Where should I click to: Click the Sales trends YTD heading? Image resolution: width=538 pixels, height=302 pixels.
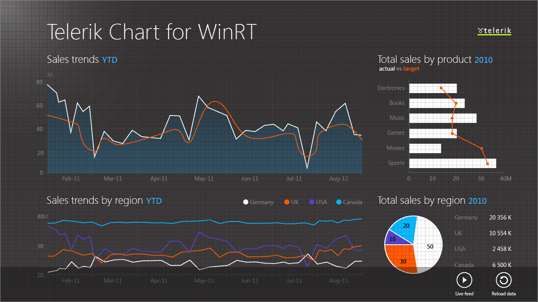pos(82,60)
